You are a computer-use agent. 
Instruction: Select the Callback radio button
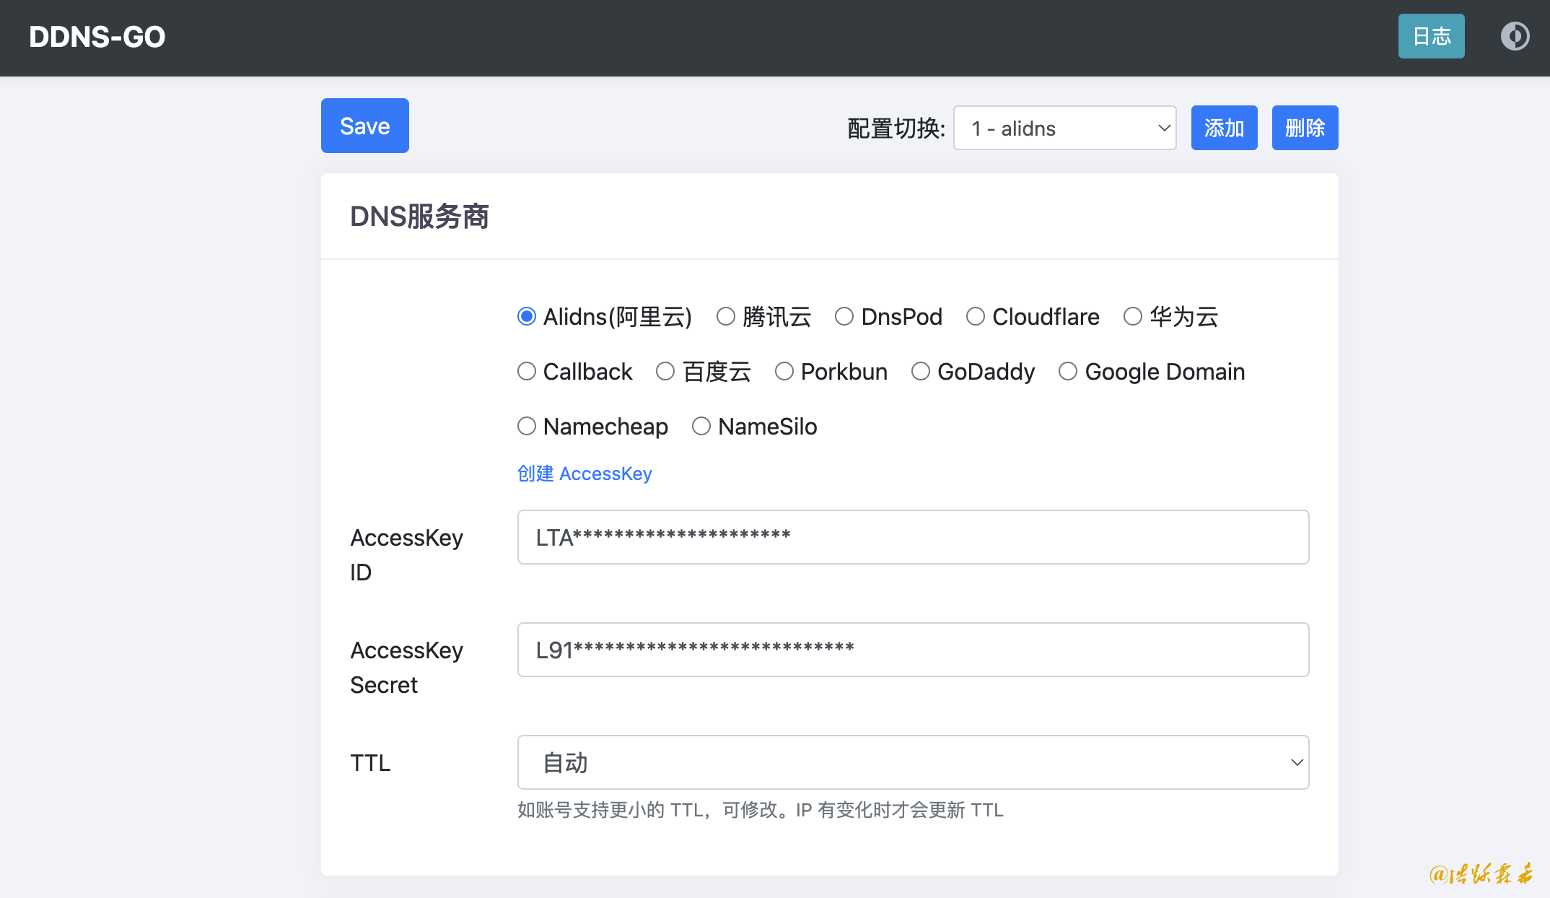(527, 371)
